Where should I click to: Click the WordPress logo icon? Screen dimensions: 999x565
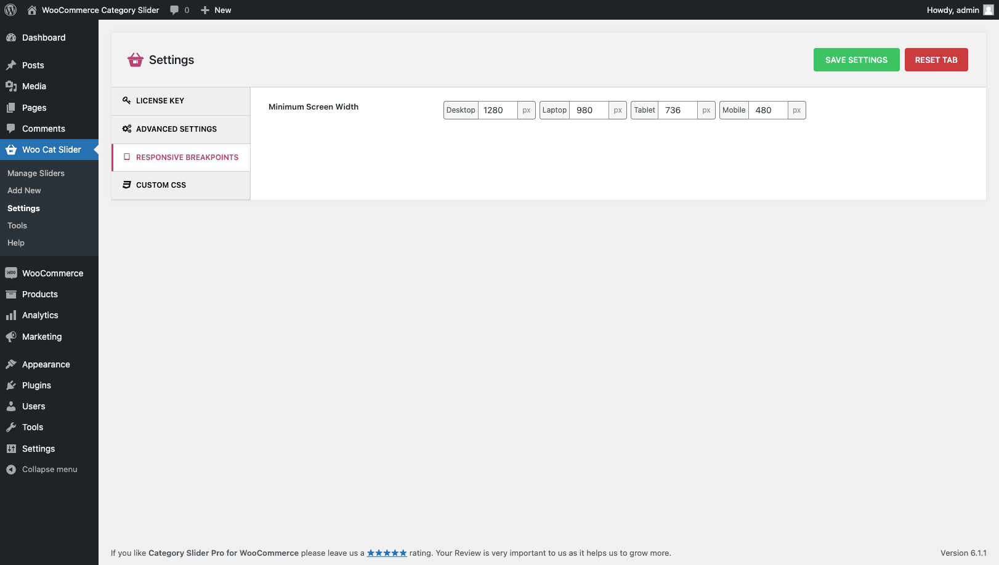coord(10,10)
